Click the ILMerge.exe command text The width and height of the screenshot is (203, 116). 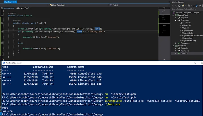tap(113, 101)
